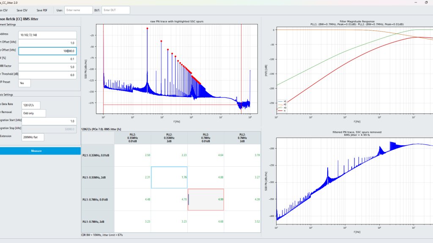Expand the Extension dropdown showing 200MHz flat
433x243 pixels.
33,137
